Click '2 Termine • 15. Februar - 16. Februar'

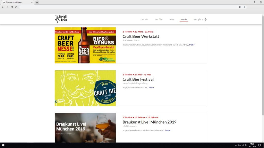[141, 117]
